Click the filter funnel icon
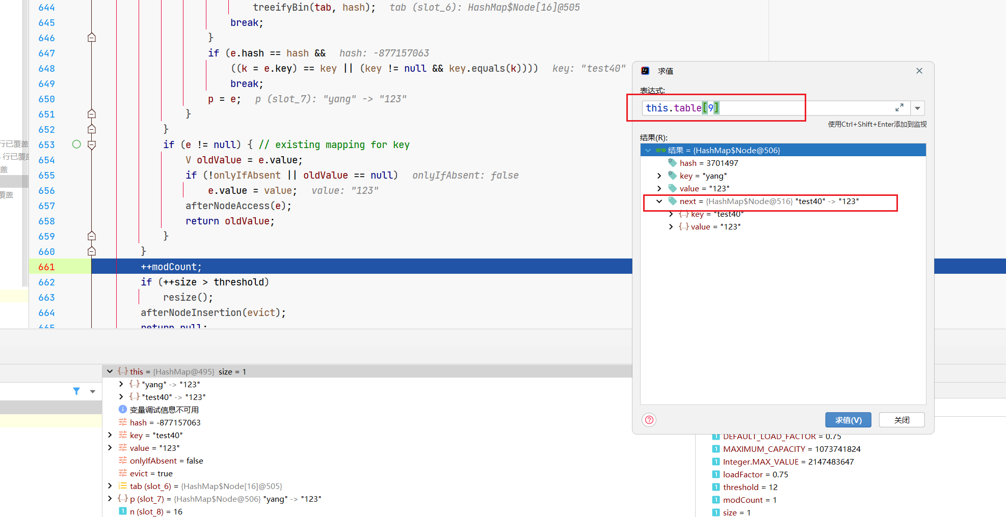 pyautogui.click(x=76, y=391)
